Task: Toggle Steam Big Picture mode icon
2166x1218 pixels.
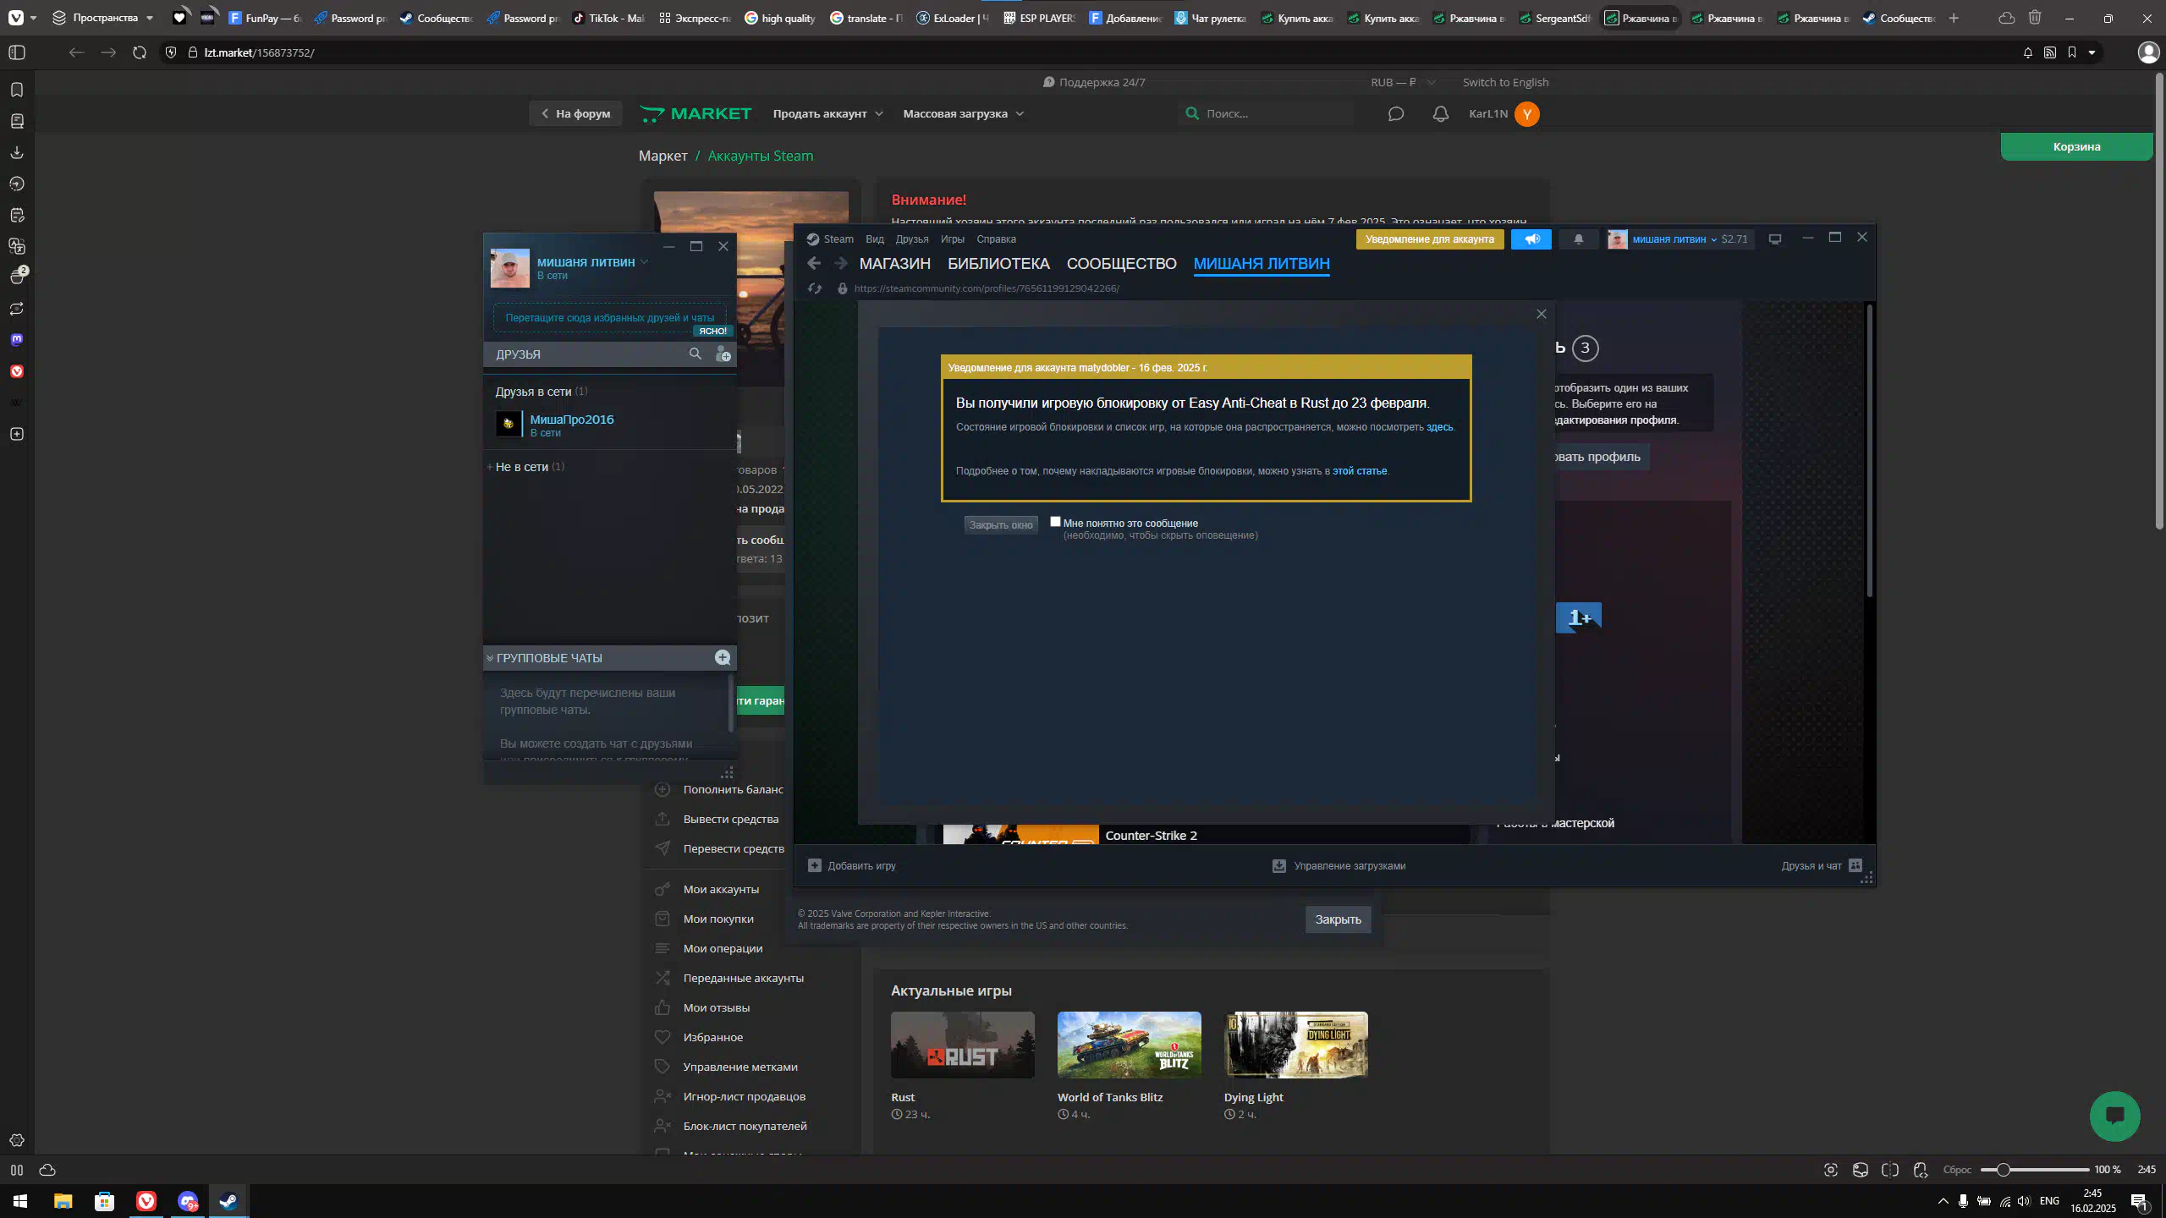Action: coord(1775,239)
